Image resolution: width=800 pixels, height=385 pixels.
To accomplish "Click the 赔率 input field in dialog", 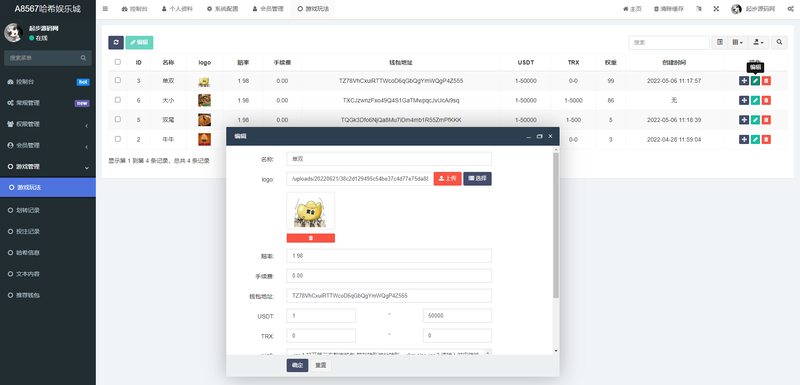I will 389,256.
